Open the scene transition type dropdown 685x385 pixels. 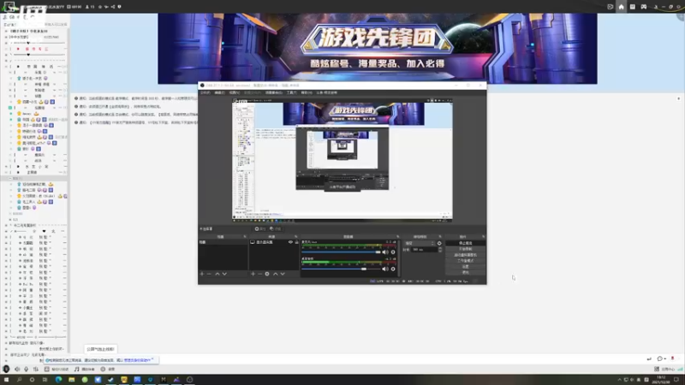(419, 243)
